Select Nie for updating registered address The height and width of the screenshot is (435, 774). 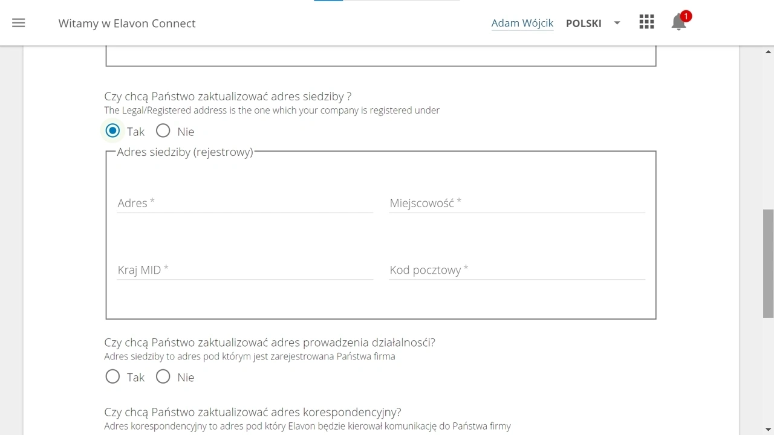tap(163, 130)
